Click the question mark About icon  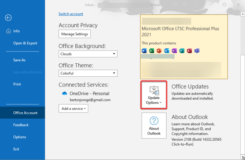154,121
